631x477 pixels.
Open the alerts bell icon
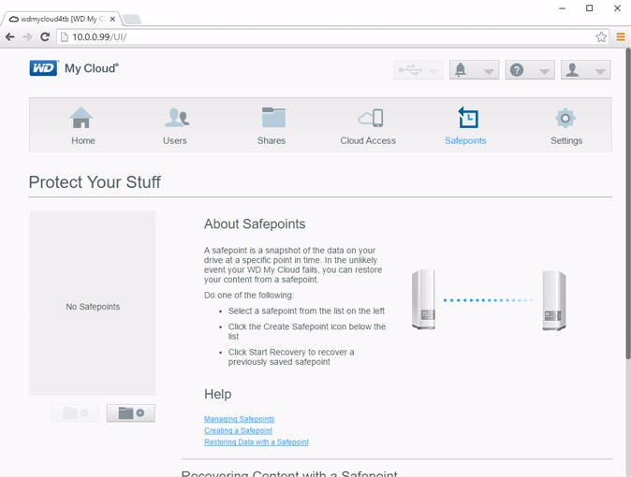461,70
